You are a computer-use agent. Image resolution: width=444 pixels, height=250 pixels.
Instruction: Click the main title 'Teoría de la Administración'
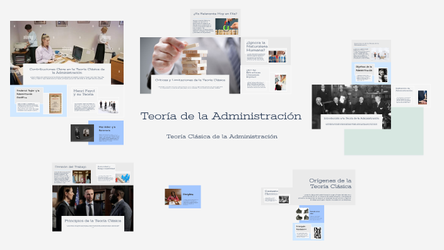[221, 116]
